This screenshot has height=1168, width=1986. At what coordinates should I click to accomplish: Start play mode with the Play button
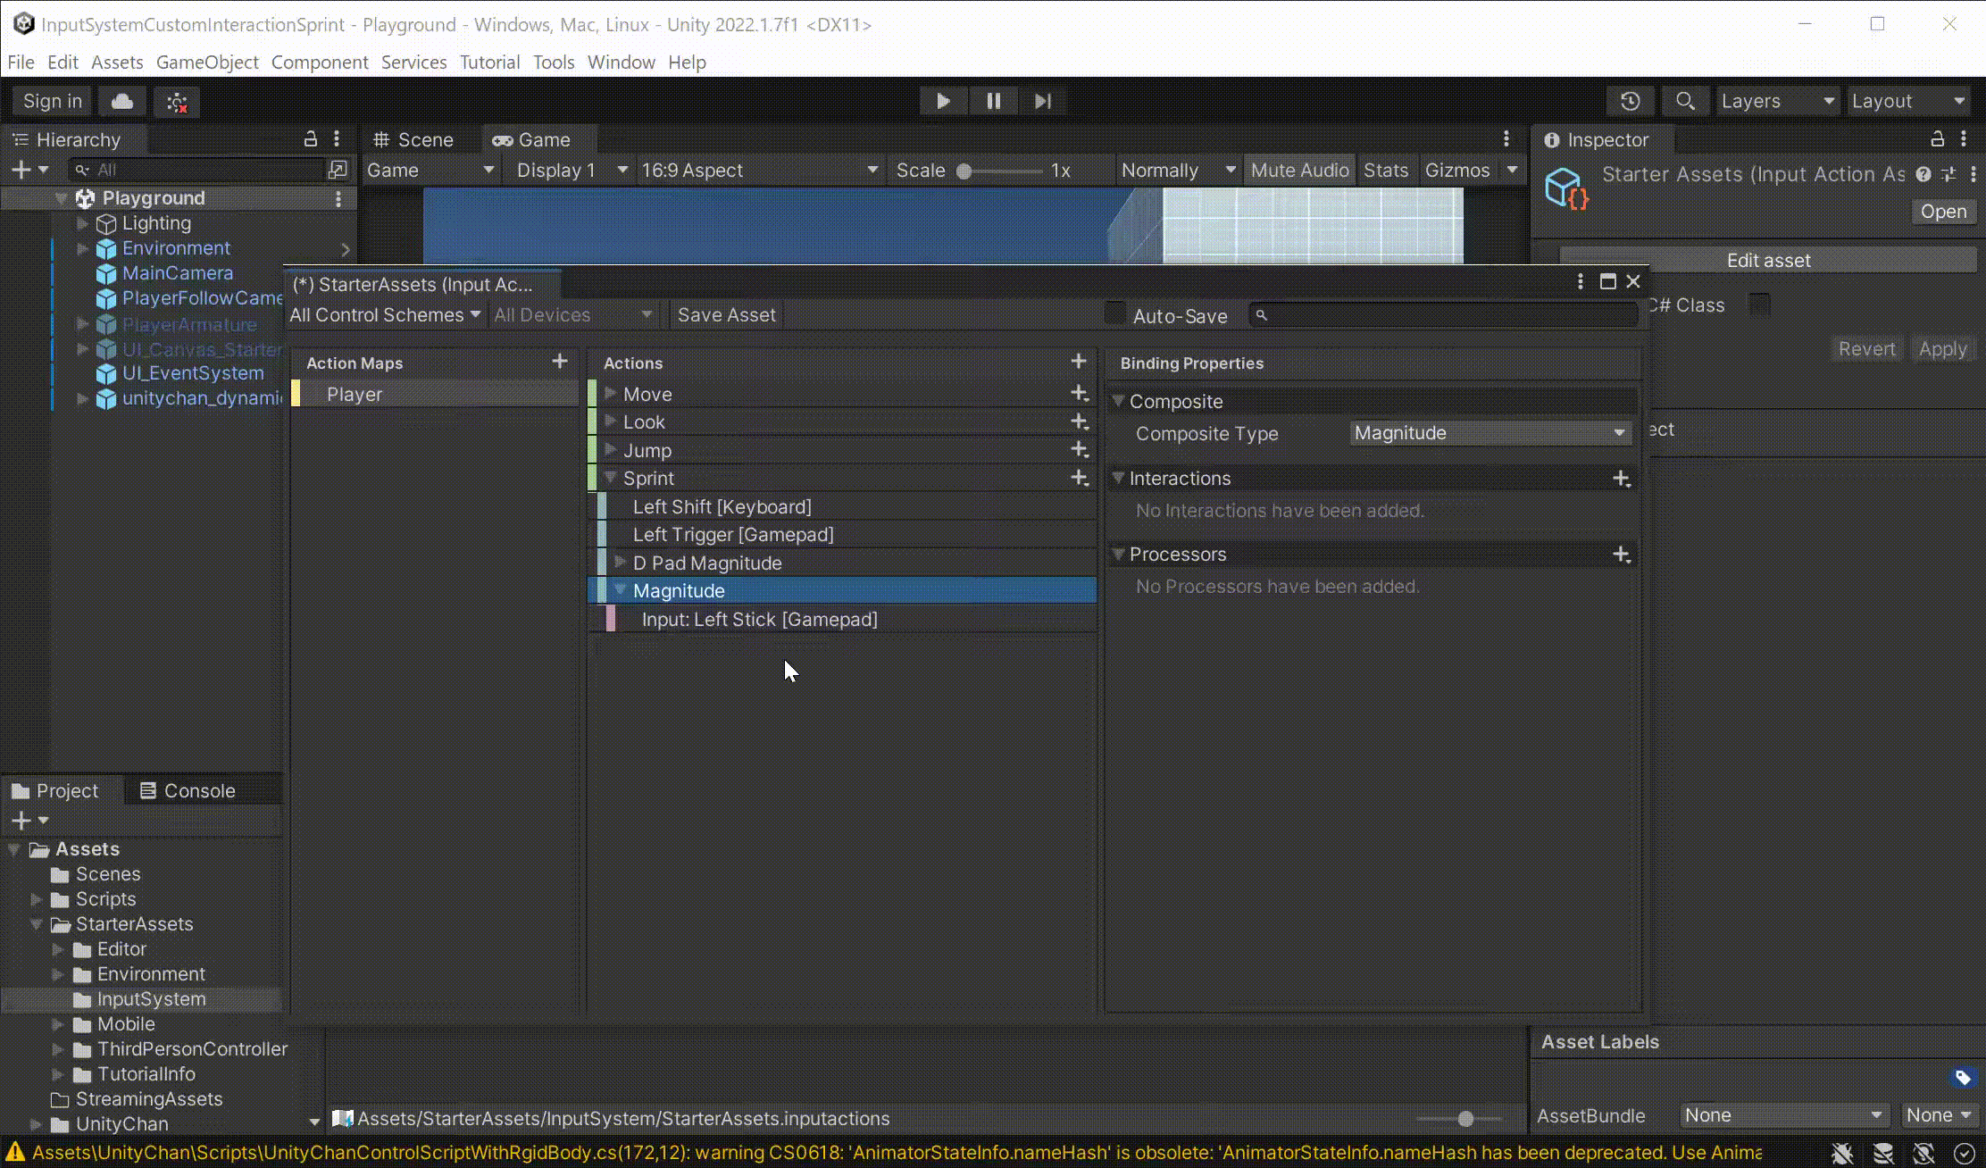(x=943, y=101)
